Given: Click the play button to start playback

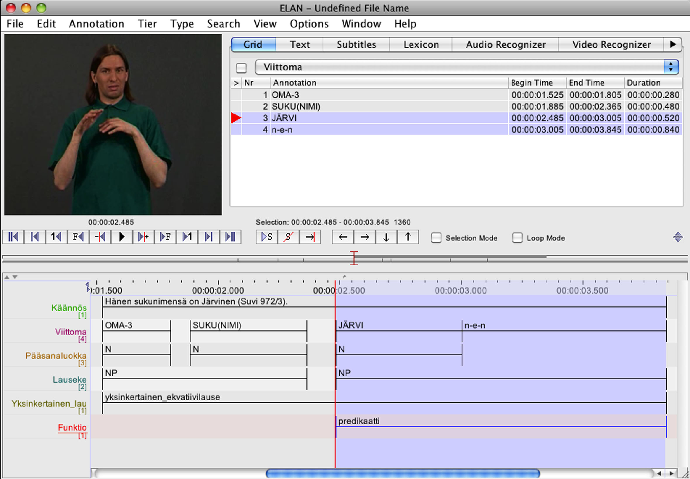Looking at the screenshot, I should pyautogui.click(x=121, y=237).
